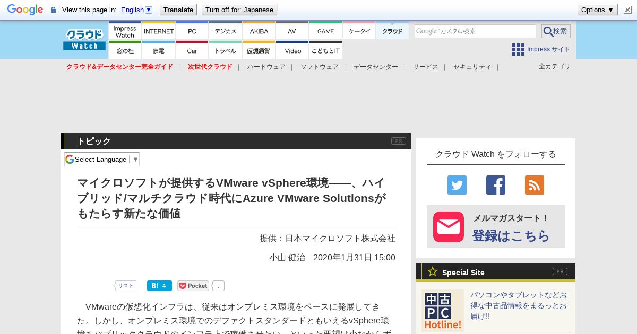Viewport: 637px width, 334px height.
Task: Click the Cloud Watch logo
Action: (84, 40)
